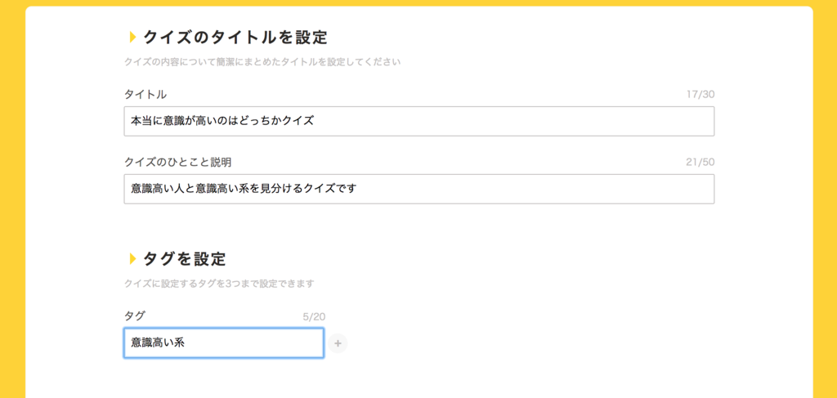This screenshot has width=837, height=398.
Task: Click the 21/50 character counter
Action: [x=700, y=162]
